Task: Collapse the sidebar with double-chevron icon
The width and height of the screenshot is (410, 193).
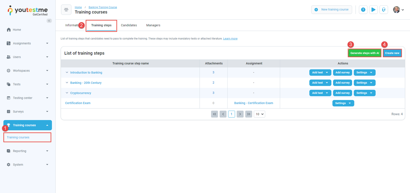Action: pyautogui.click(x=49, y=21)
